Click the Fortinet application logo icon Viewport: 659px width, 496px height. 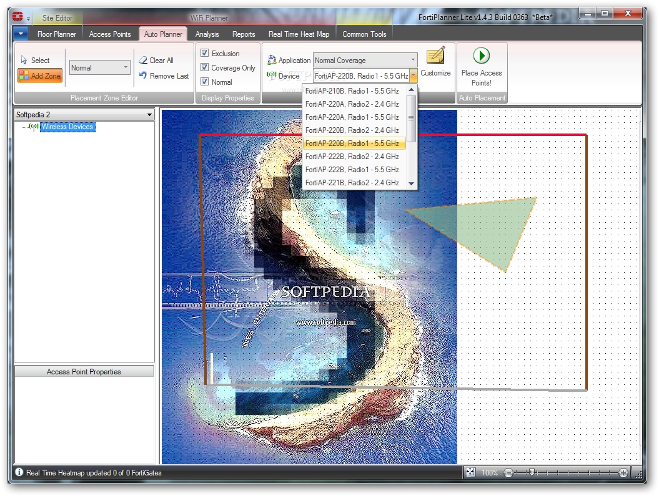pos(17,17)
